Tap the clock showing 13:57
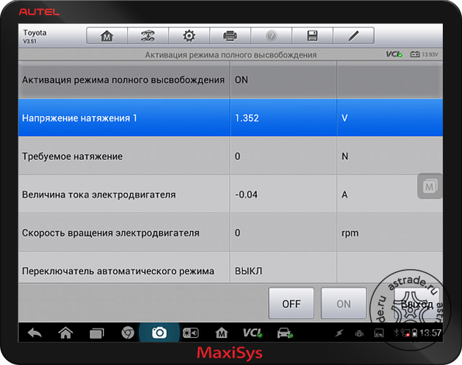Viewport: 462px width, 365px height. pos(430,333)
